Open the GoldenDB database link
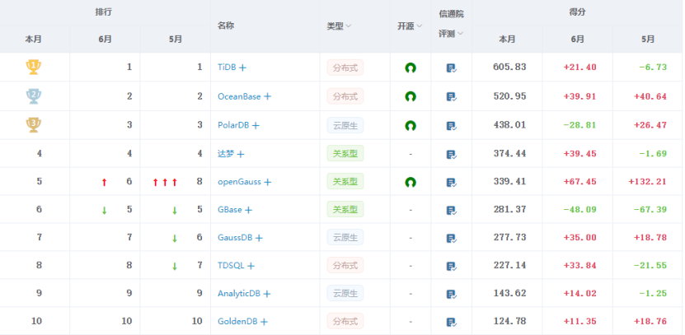 237,322
